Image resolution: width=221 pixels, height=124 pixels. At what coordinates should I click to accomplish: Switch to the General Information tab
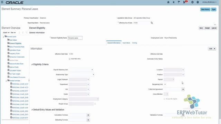coord(114,43)
